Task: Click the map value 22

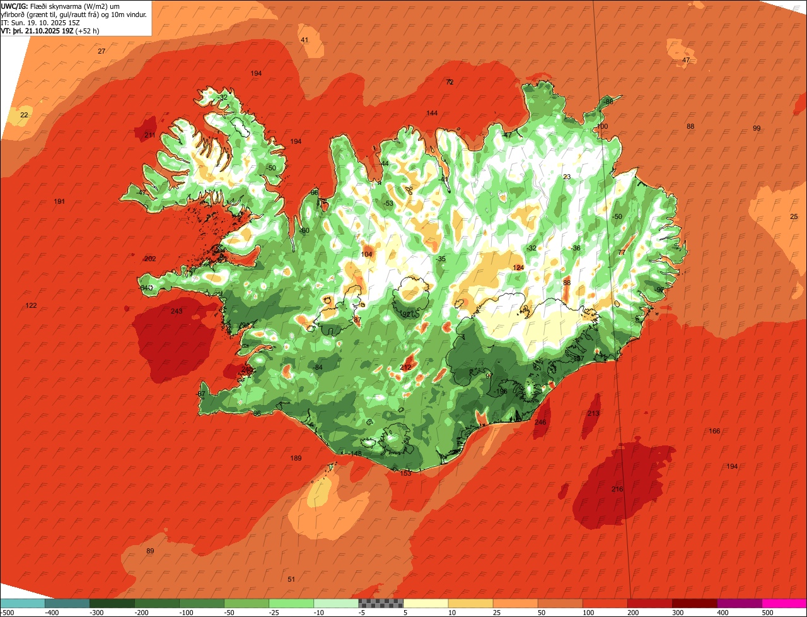Action: click(24, 115)
